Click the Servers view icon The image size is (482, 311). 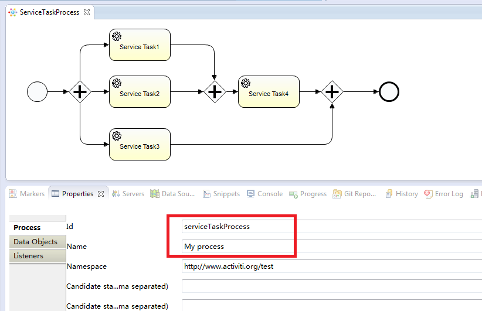(x=116, y=194)
